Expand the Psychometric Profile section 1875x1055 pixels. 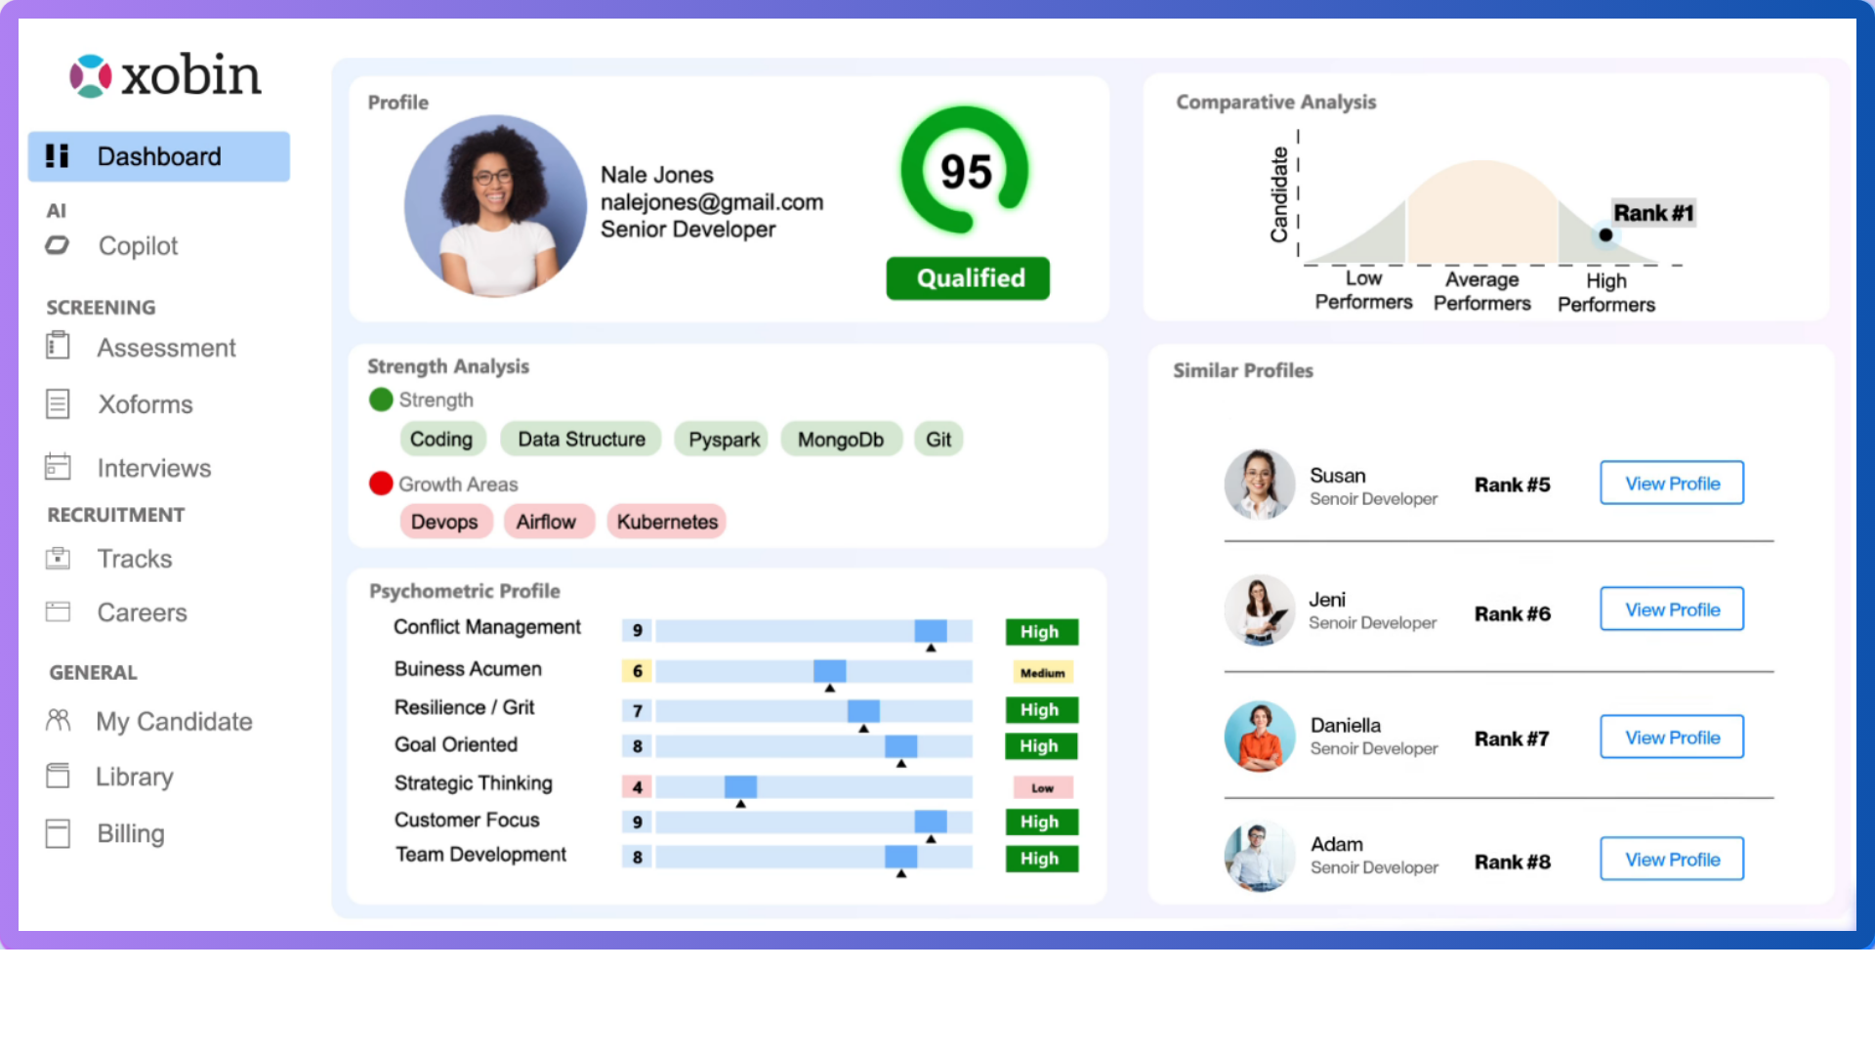click(465, 590)
